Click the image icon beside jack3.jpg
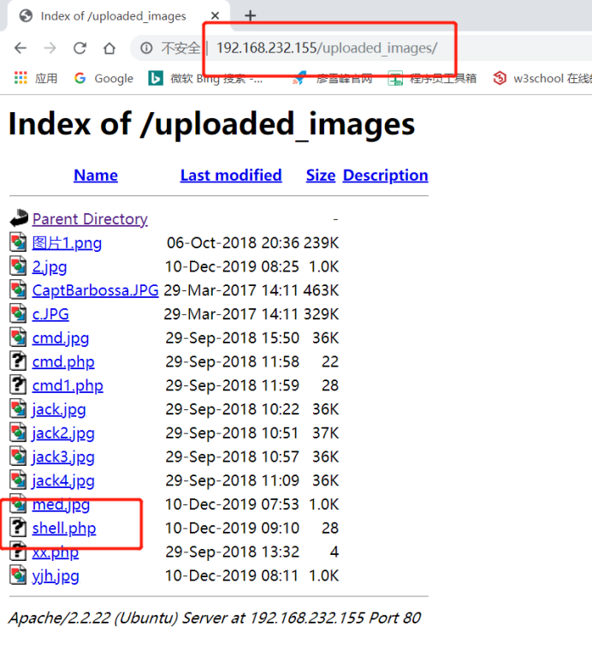 (18, 456)
